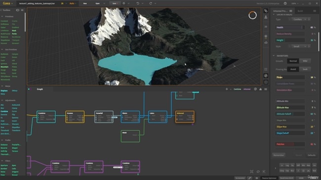Click the undo arrow icon
The height and width of the screenshot is (180, 321).
(138, 3)
